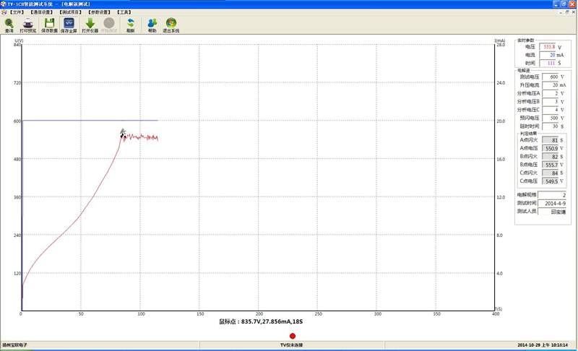Click the 开始测试 (Start Test) toolbar icon
Image resolution: width=578 pixels, height=351 pixels.
(108, 25)
